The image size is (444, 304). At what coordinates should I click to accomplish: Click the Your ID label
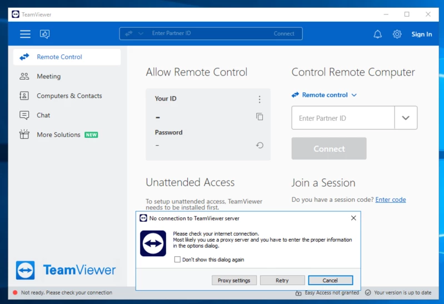pyautogui.click(x=166, y=98)
